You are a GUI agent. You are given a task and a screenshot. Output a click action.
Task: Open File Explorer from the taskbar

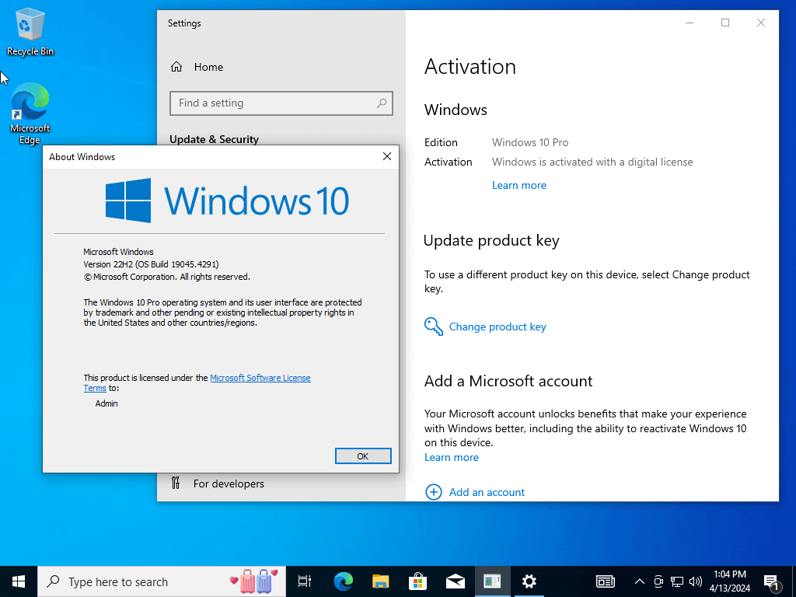pyautogui.click(x=380, y=581)
